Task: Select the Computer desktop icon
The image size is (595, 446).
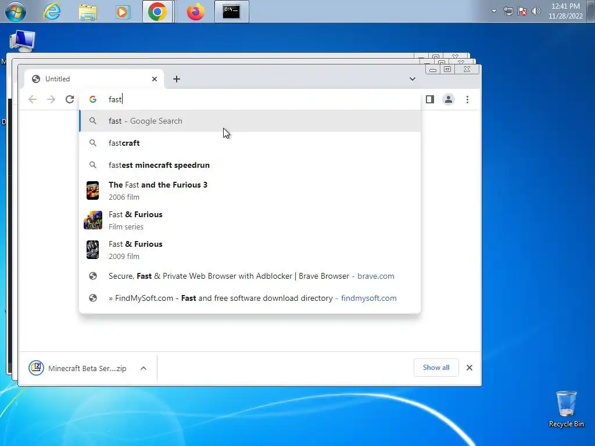Action: [x=22, y=41]
